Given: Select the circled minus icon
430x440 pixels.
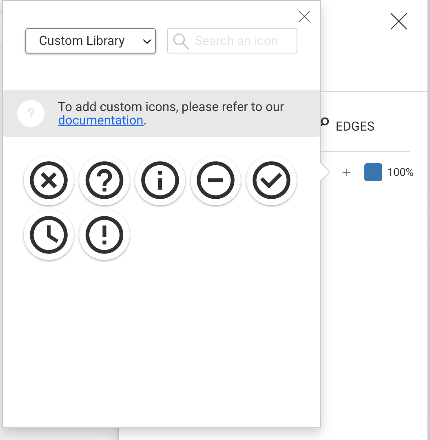Looking at the screenshot, I should 215,180.
